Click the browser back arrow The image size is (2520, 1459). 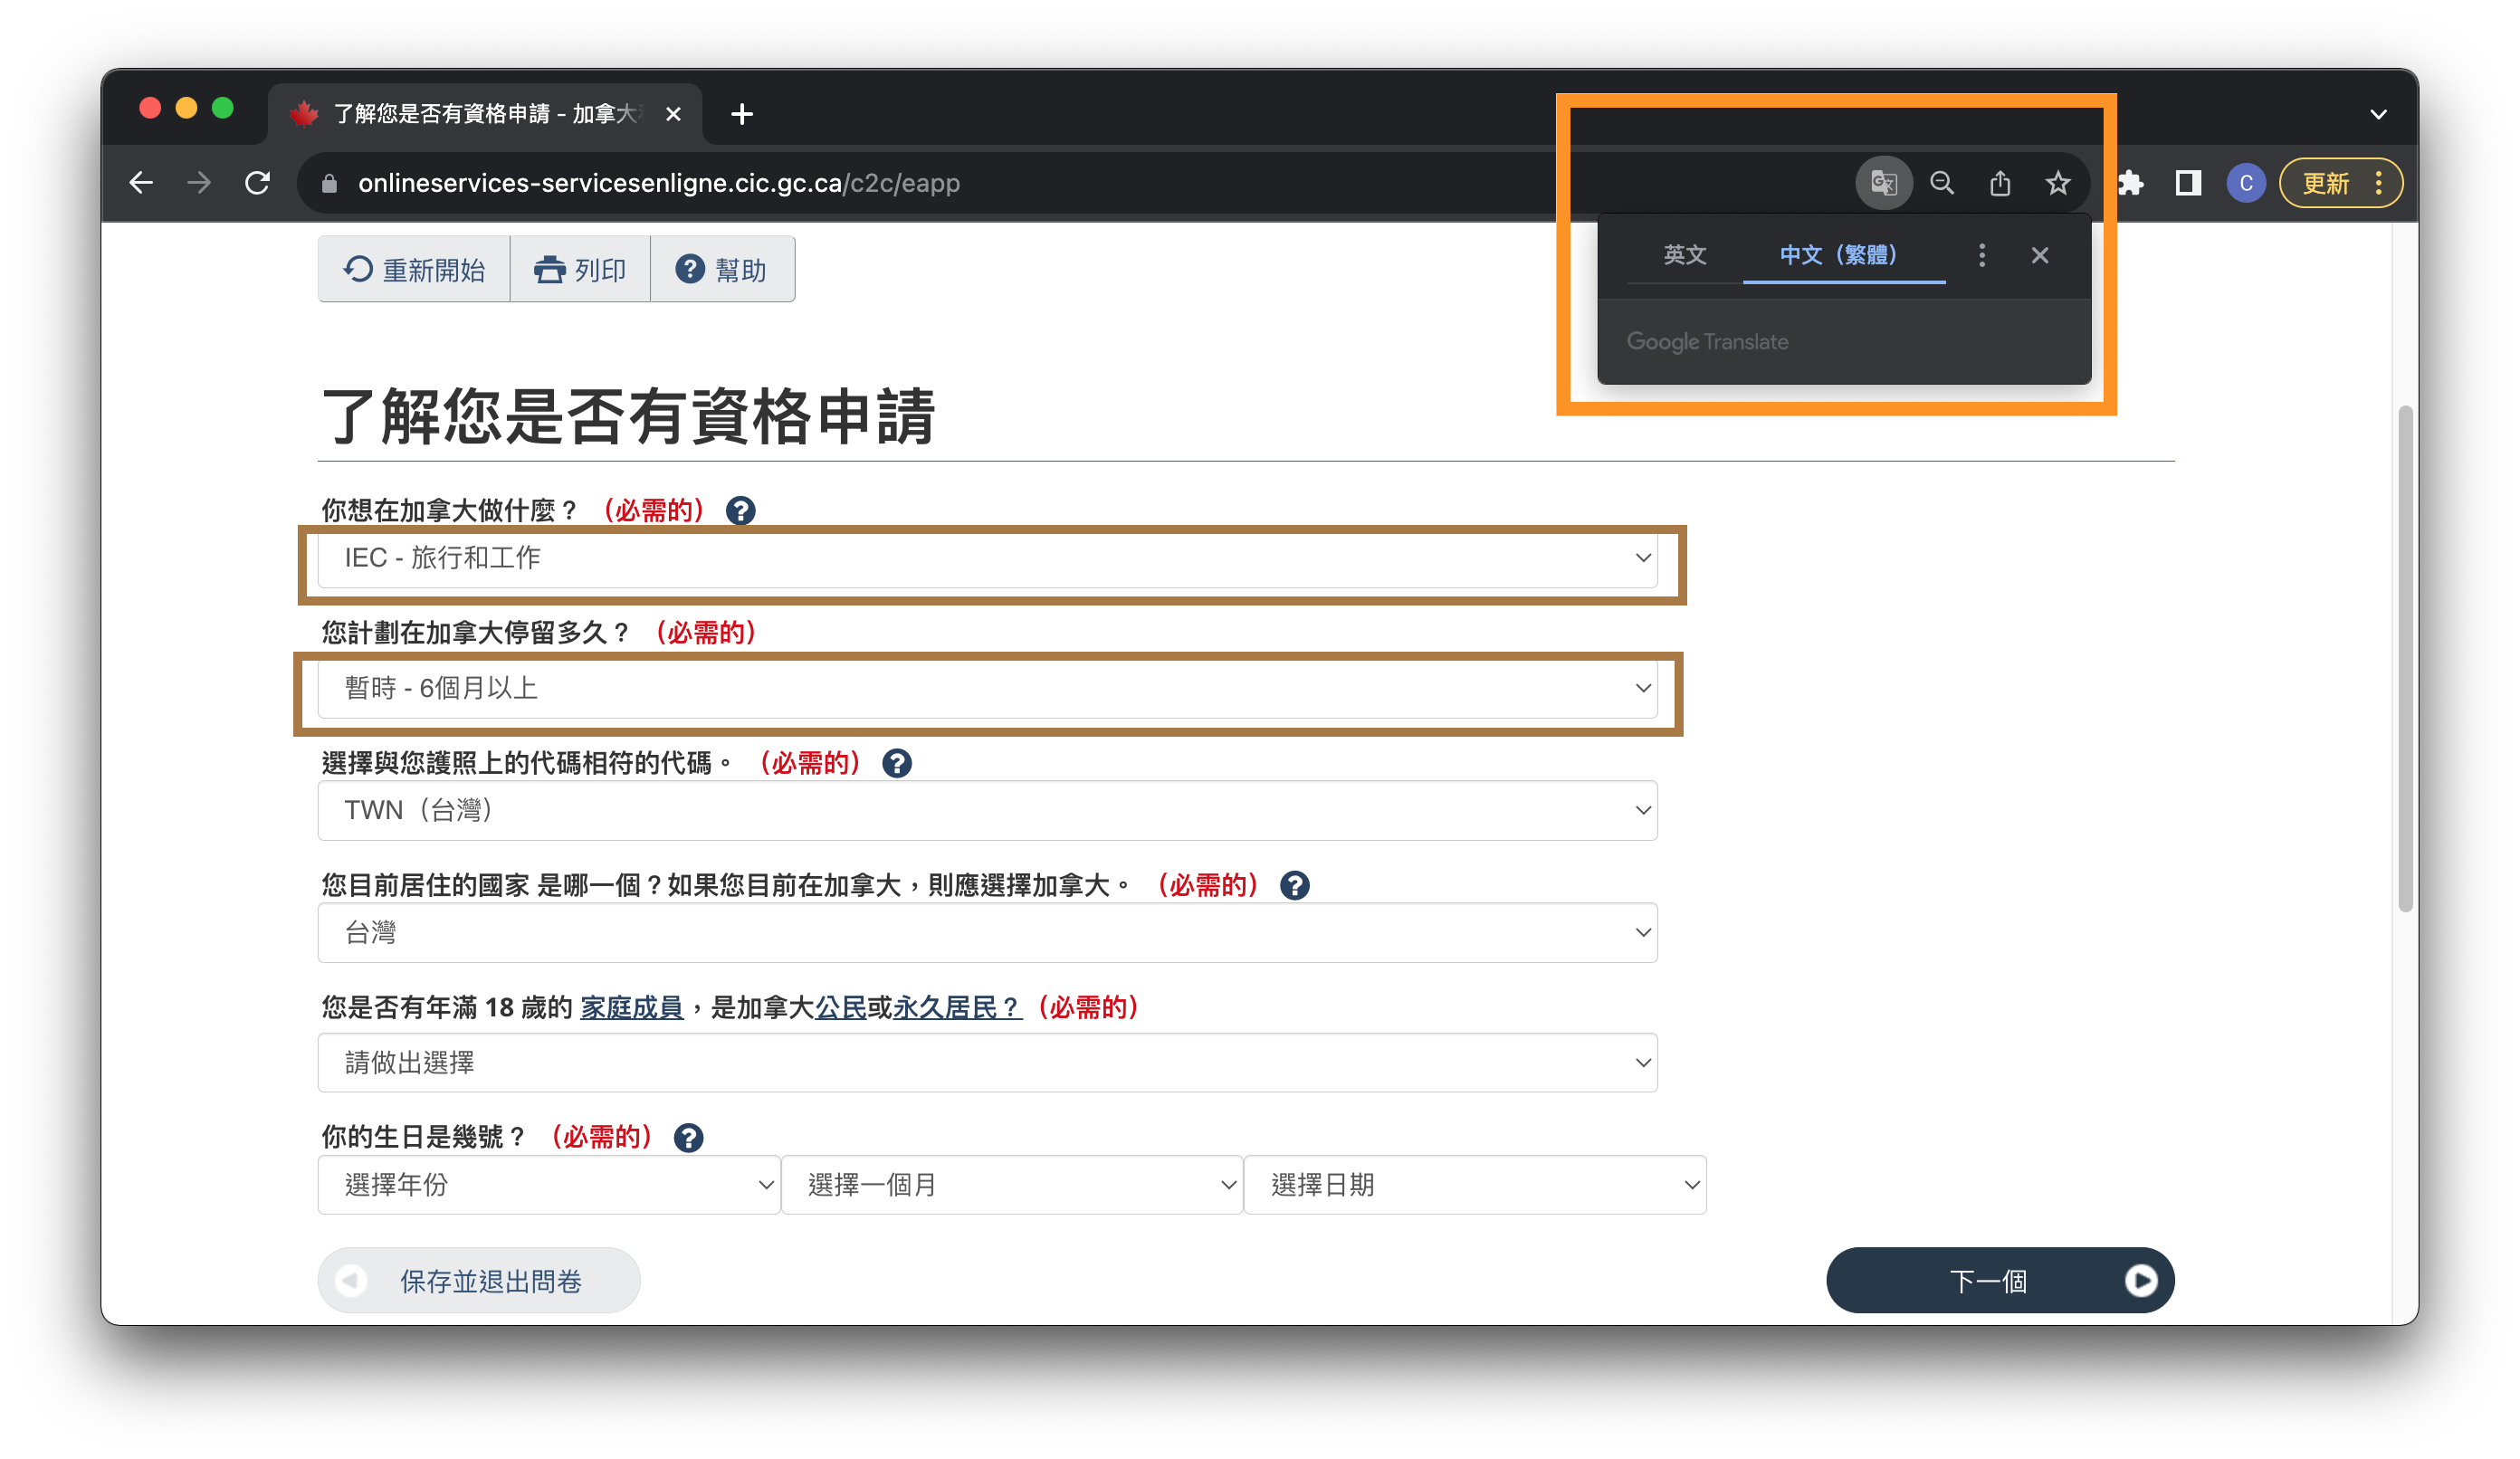(x=141, y=183)
